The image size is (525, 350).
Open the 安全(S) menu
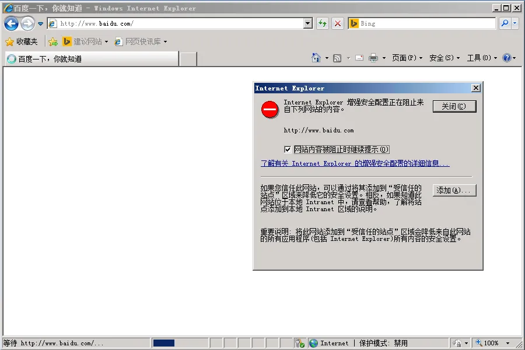[x=444, y=58]
